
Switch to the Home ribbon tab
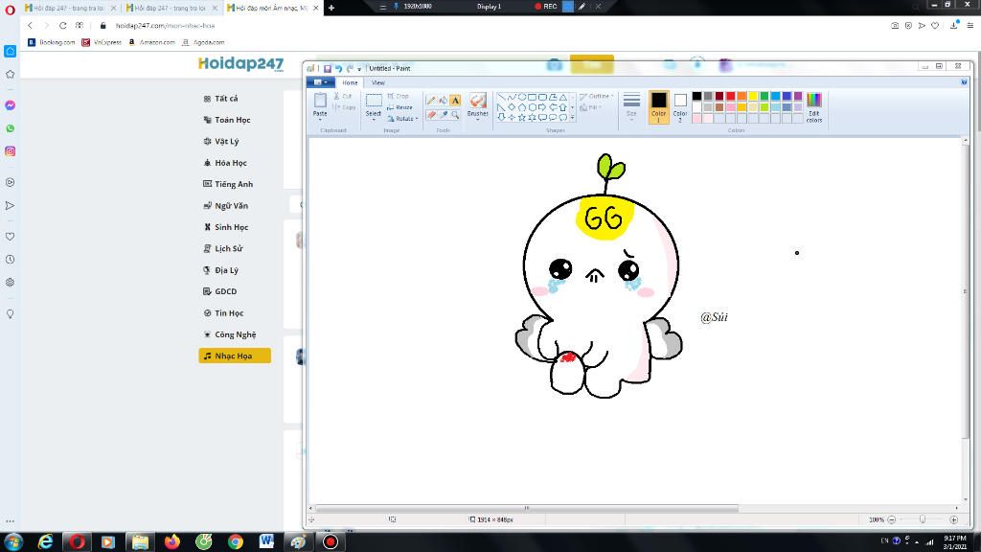[x=350, y=82]
